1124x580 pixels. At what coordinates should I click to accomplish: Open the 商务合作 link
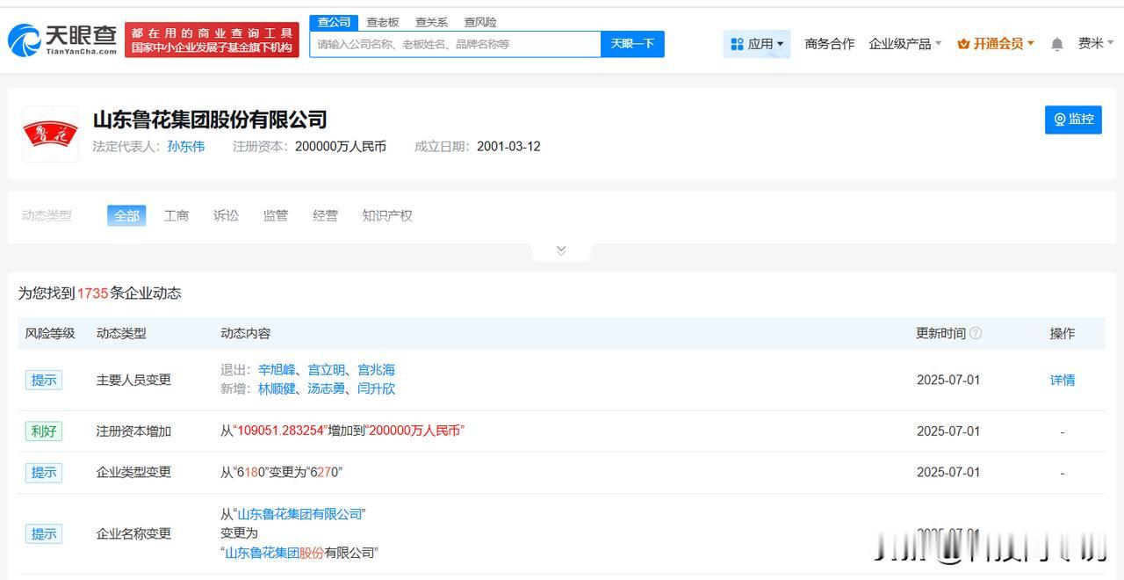point(830,44)
